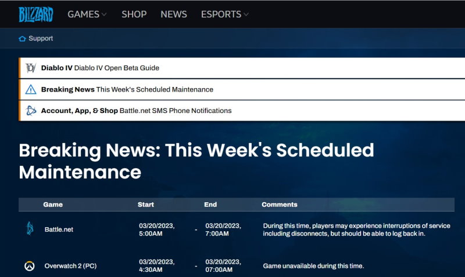
Task: Click the Game column header
Action: pos(53,205)
